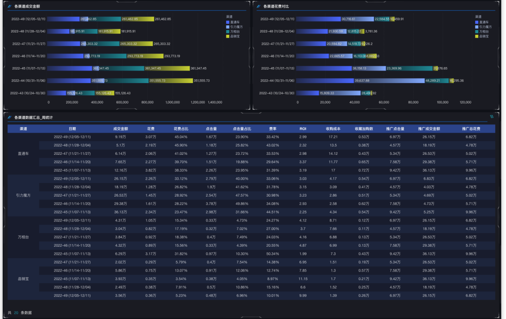
Task: Click the 各渠道成交金额 chart title
Action: point(27,6)
